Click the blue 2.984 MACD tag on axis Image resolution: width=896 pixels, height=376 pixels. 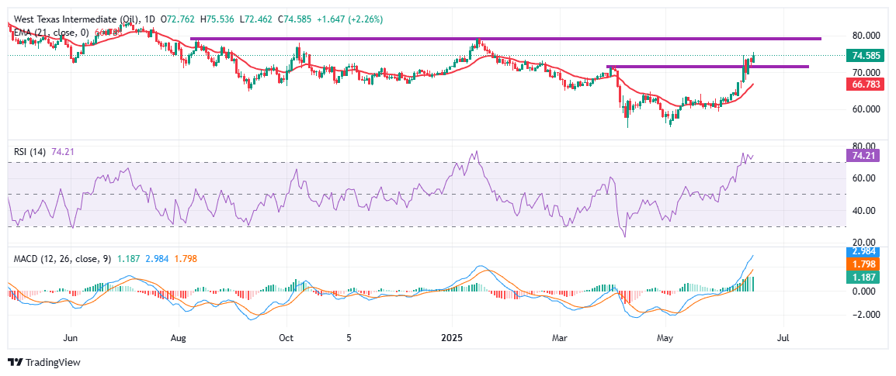pyautogui.click(x=865, y=252)
